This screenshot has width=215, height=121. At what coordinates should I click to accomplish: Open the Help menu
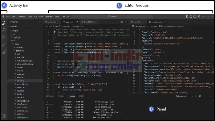pyautogui.click(x=57, y=17)
